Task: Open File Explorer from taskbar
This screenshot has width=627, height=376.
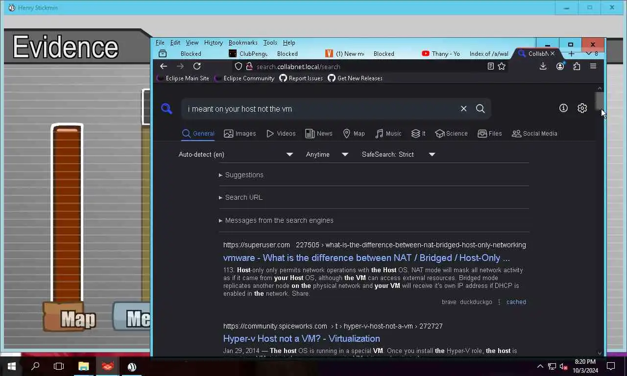Action: 83,366
